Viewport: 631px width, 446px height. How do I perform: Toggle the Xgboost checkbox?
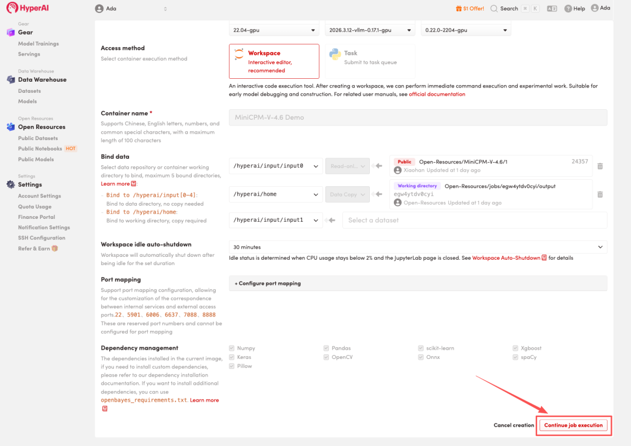[x=515, y=349]
